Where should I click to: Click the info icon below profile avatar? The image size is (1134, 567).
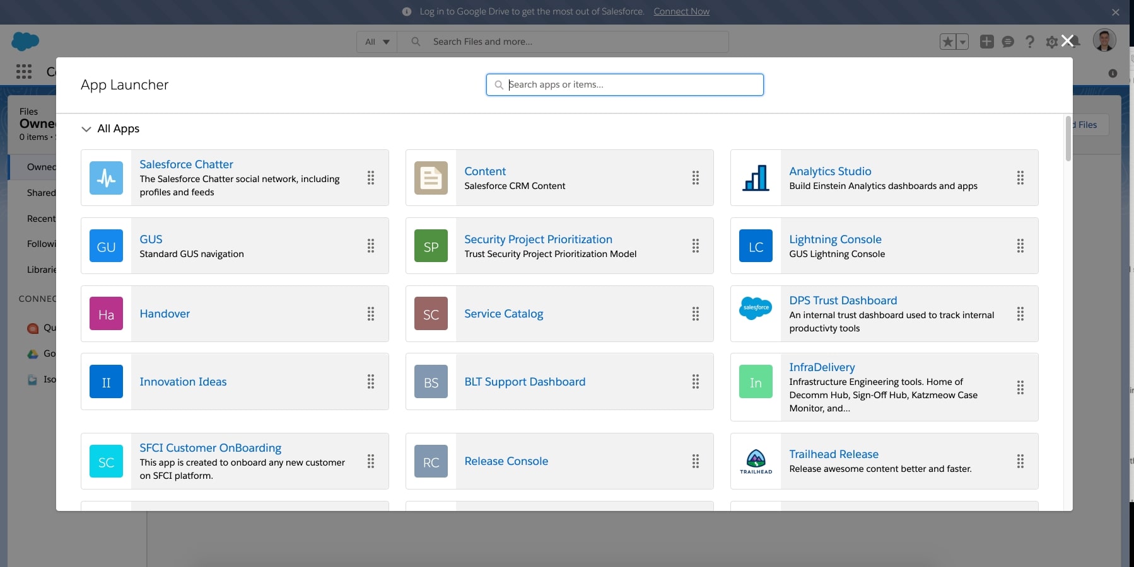(1113, 73)
